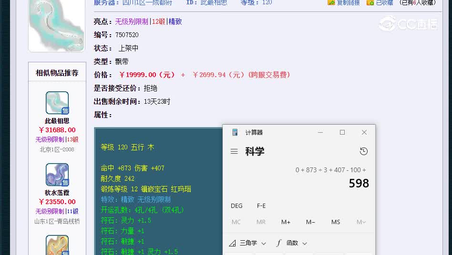Click the 耐久度 242 line

pyautogui.click(x=118, y=178)
